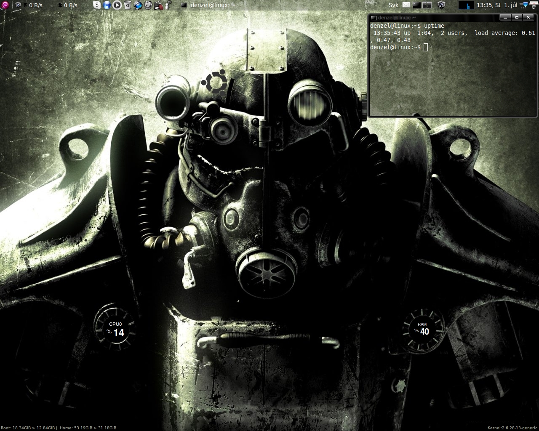The width and height of the screenshot is (539, 431).
Task: Launch the blue swirl globe application
Action: point(138,5)
